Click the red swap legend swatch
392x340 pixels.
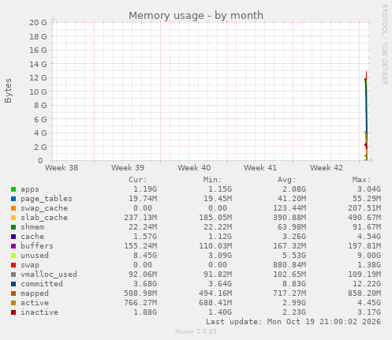[13, 265]
